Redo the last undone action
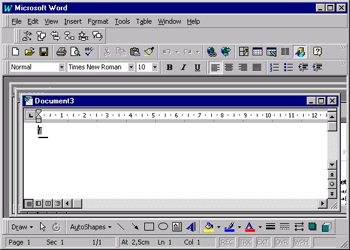Image resolution: width=350 pixels, height=250 pixels. (x=187, y=52)
